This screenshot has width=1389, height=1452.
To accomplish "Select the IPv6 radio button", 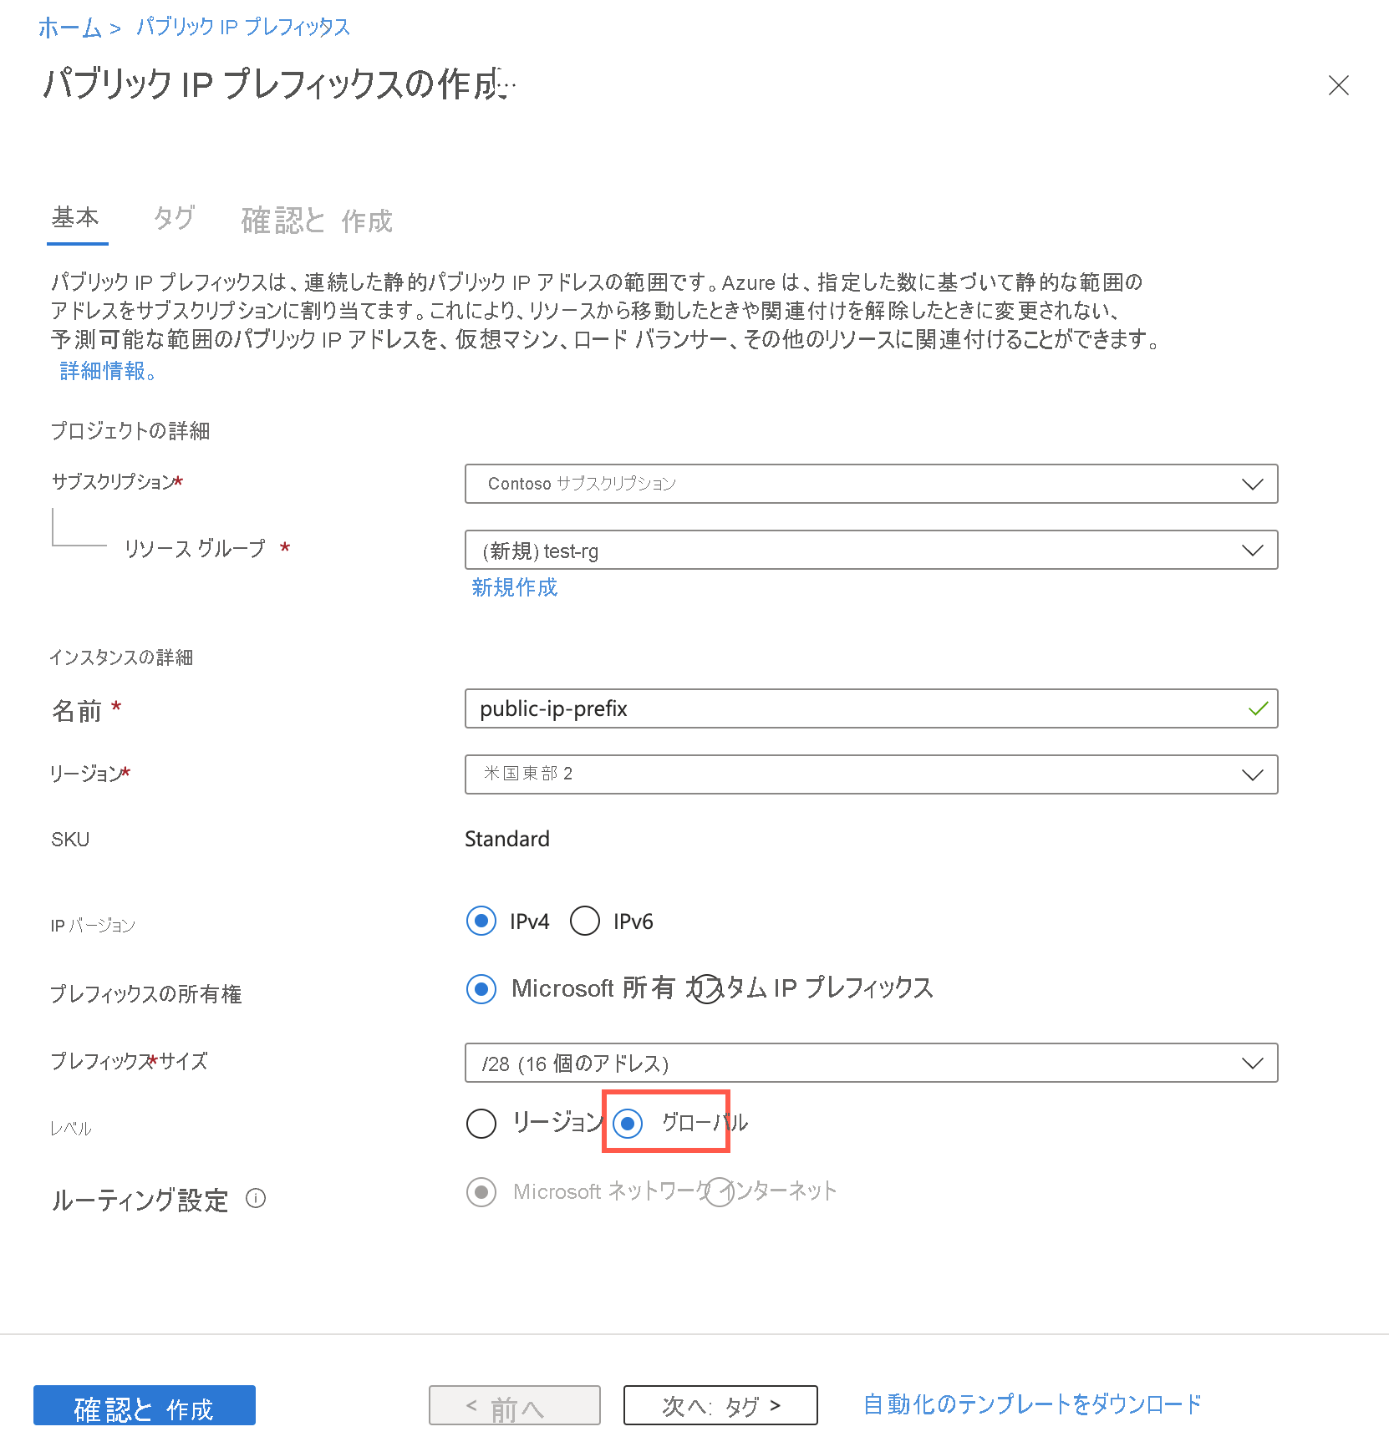I will click(585, 921).
